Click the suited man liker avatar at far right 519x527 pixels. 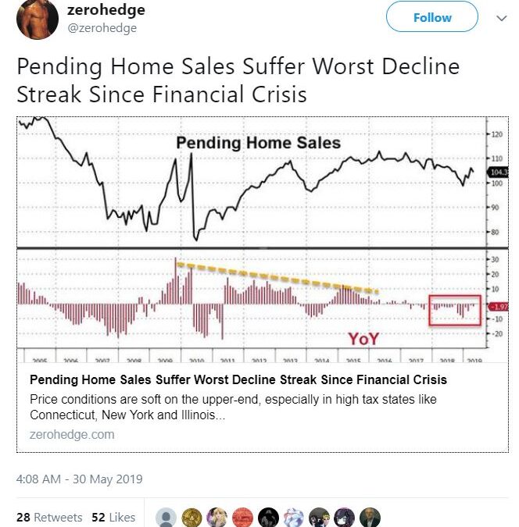click(x=370, y=518)
